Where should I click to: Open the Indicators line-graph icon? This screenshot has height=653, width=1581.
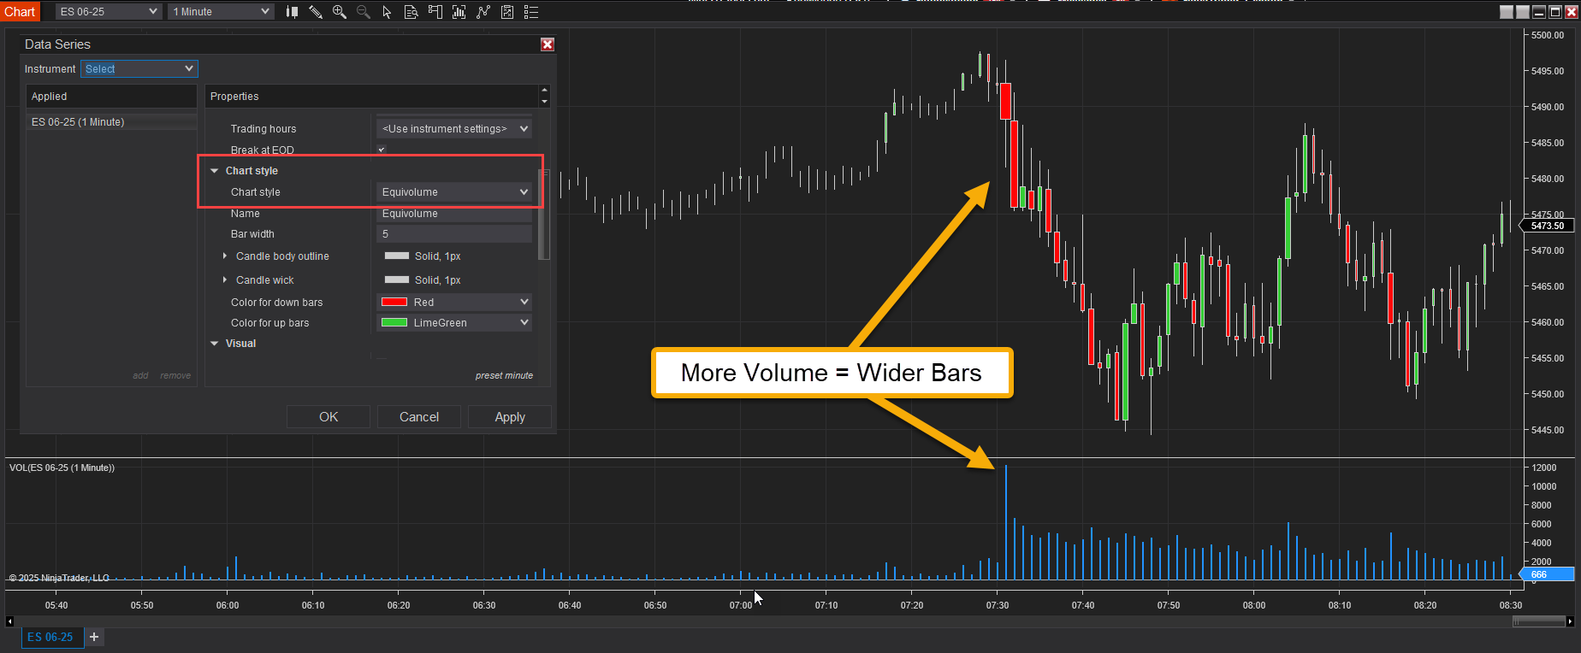[483, 12]
